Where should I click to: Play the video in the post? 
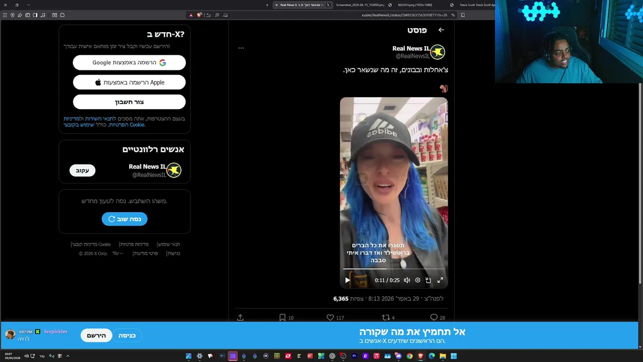pyautogui.click(x=347, y=281)
